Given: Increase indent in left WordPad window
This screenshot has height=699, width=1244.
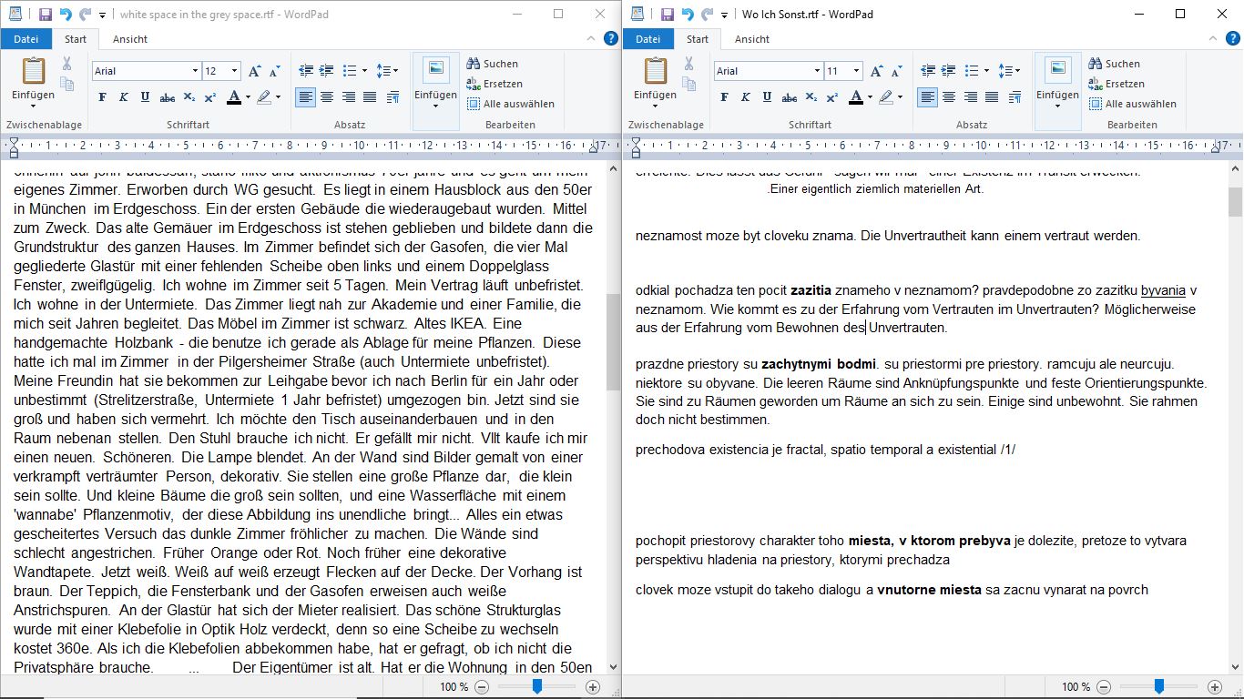Looking at the screenshot, I should coord(326,71).
